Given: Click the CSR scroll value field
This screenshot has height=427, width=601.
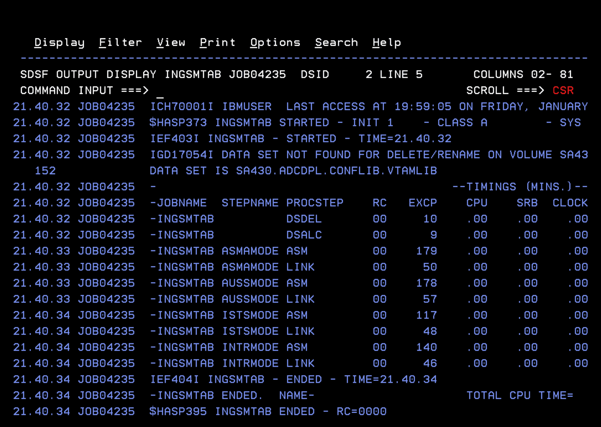Looking at the screenshot, I should pos(563,91).
